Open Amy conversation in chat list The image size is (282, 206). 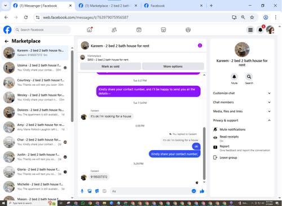36,127
